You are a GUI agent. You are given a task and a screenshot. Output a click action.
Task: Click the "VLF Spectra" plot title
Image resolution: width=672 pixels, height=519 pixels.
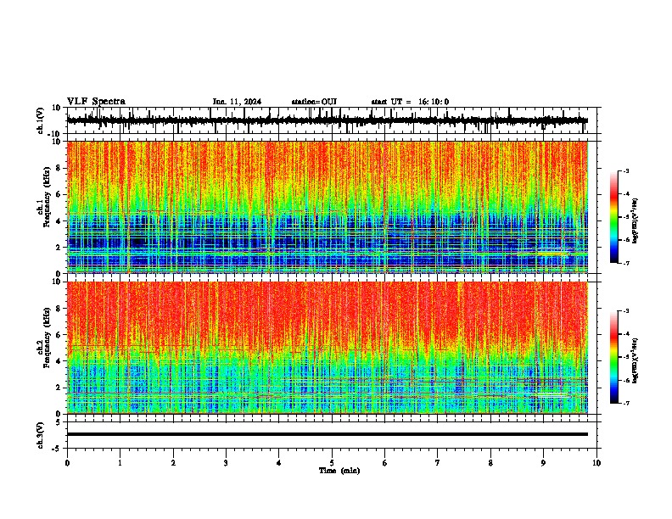(96, 102)
